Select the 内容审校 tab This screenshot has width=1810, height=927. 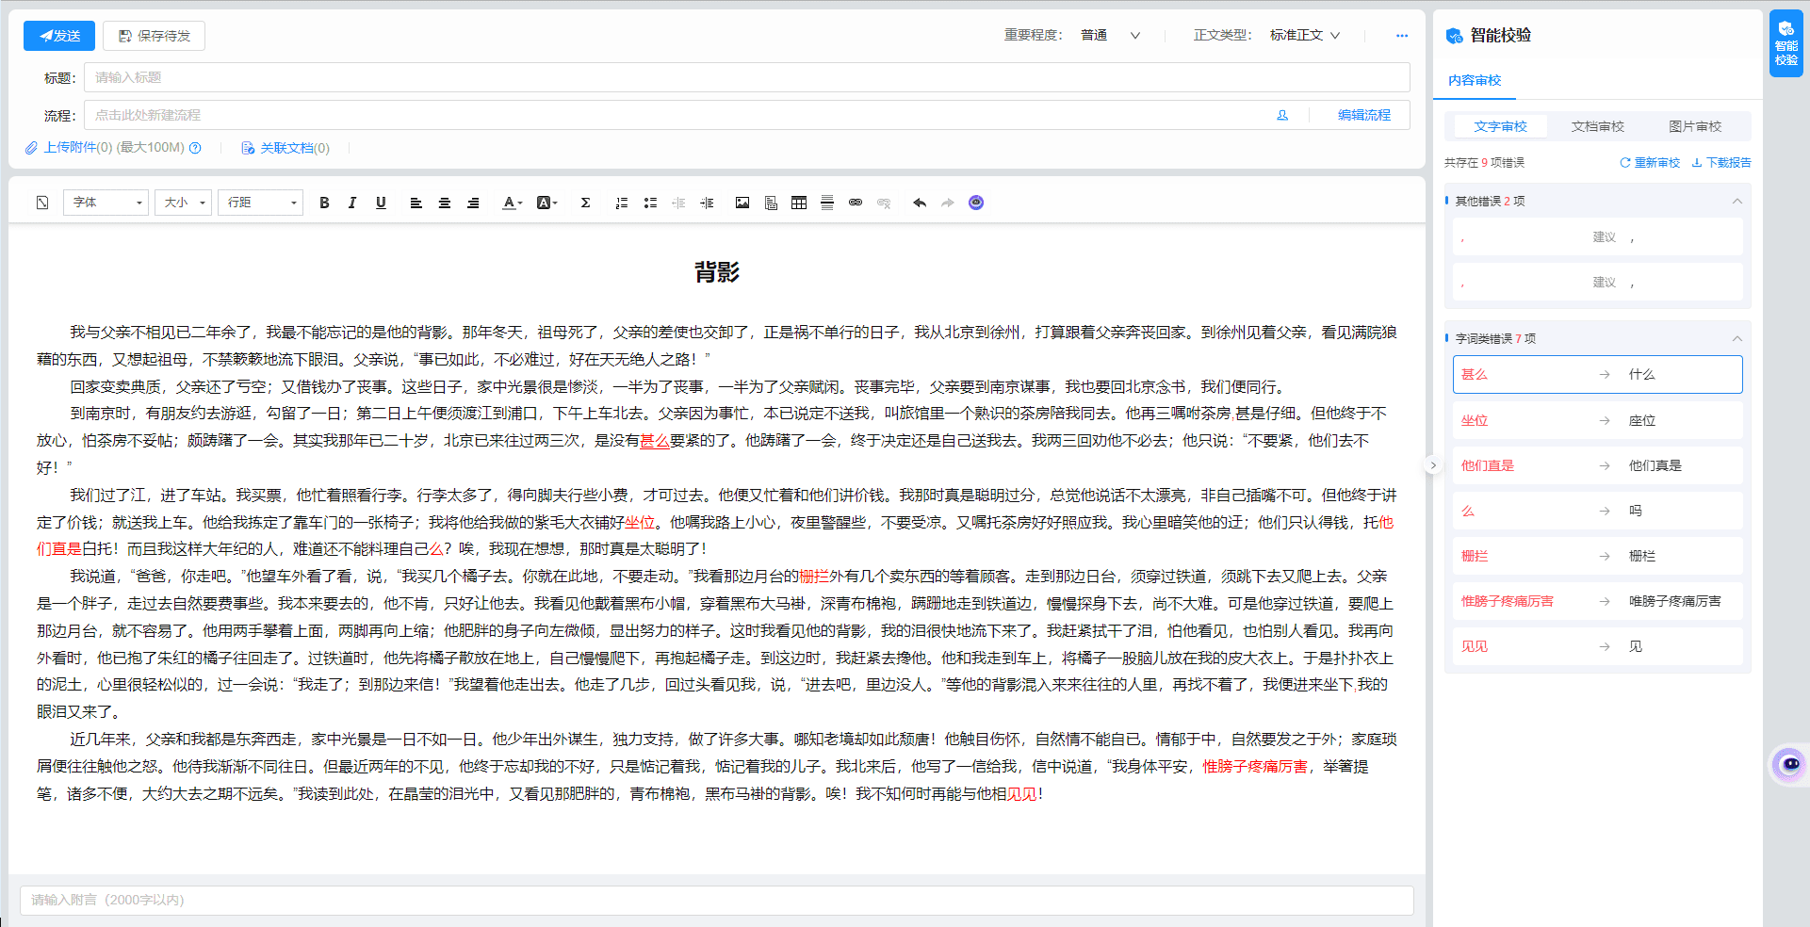(x=1475, y=81)
